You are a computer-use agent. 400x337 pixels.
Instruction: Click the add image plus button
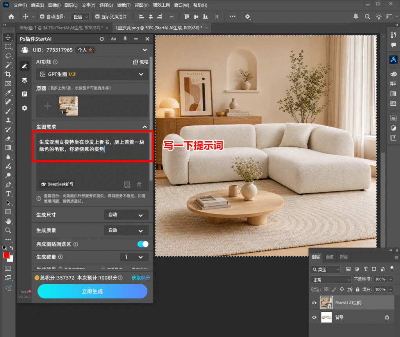[48, 106]
